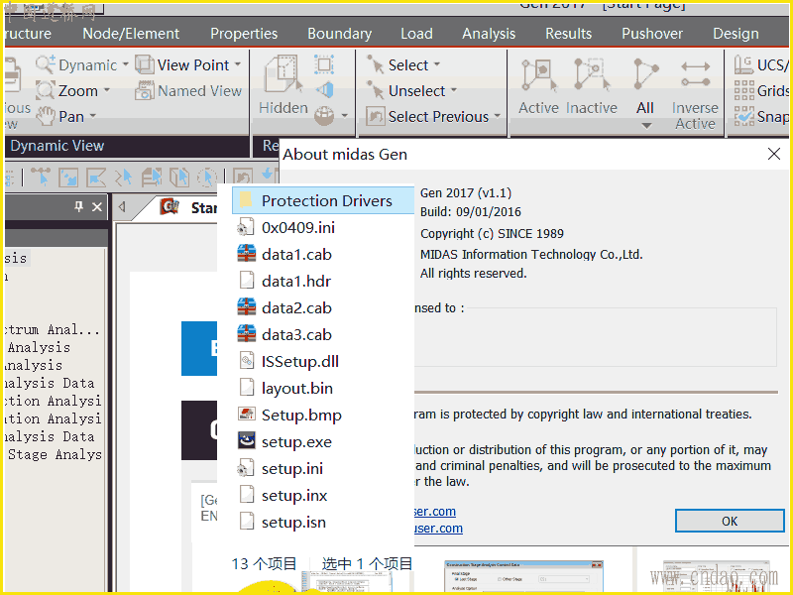Open the Select Previous dropdown
Screen dimensions: 793x595
[498, 116]
